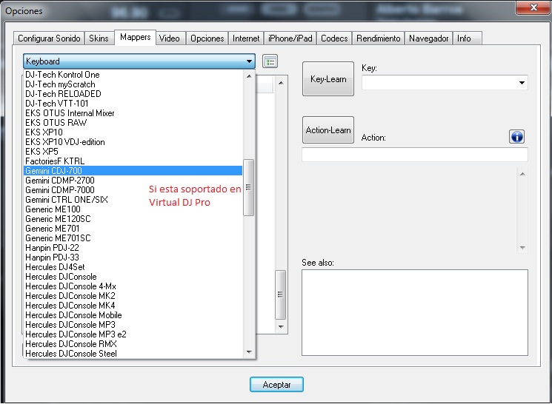Select Hercules DJConsole MK4
This screenshot has height=404, width=552.
(x=133, y=306)
